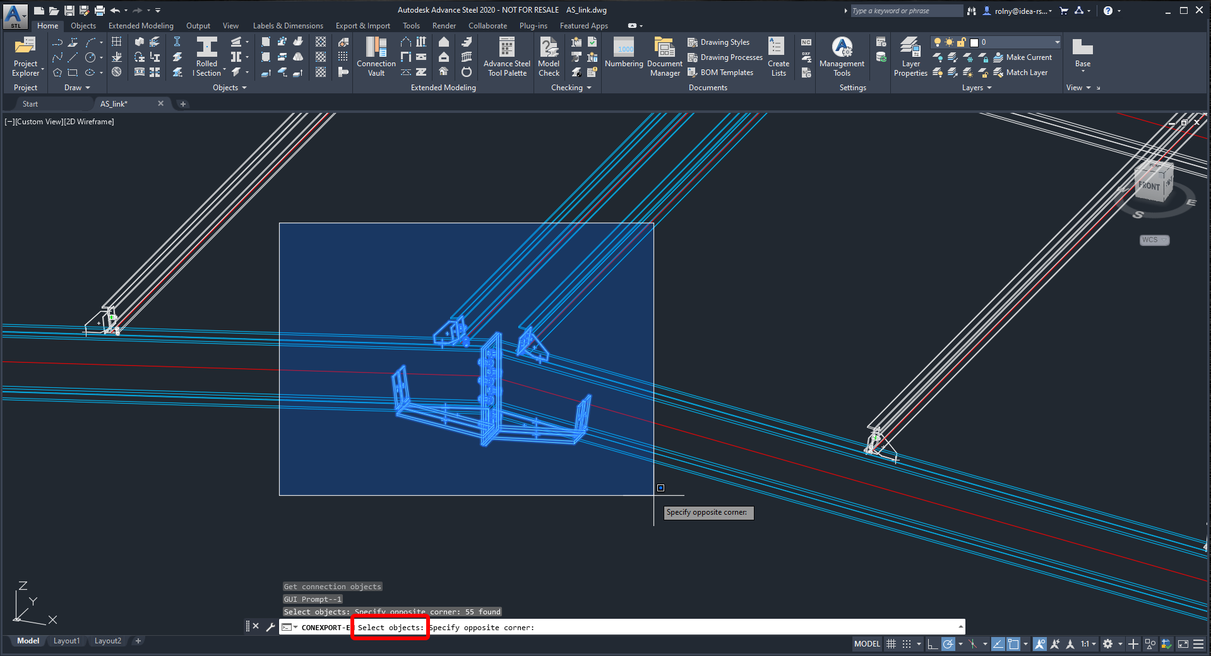The height and width of the screenshot is (656, 1211).
Task: Toggle polar tracking in status bar
Action: pos(948,644)
